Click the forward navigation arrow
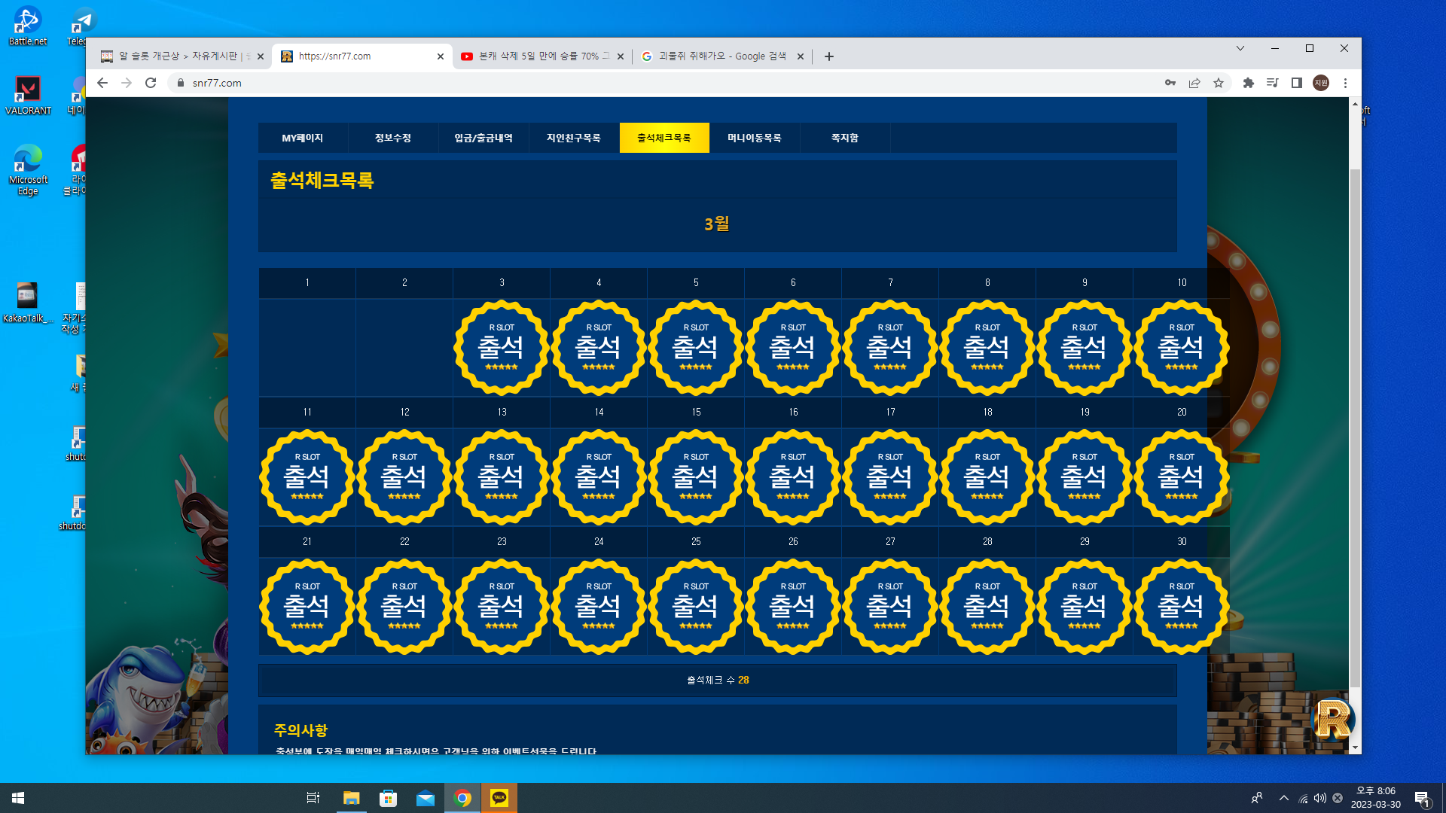Viewport: 1446px width, 813px height. [x=127, y=83]
